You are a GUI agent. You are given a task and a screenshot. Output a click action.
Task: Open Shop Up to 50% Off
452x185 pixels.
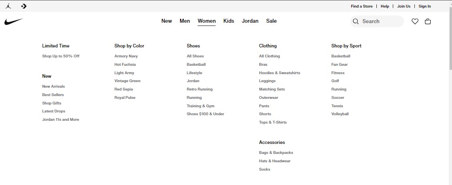pyautogui.click(x=60, y=56)
